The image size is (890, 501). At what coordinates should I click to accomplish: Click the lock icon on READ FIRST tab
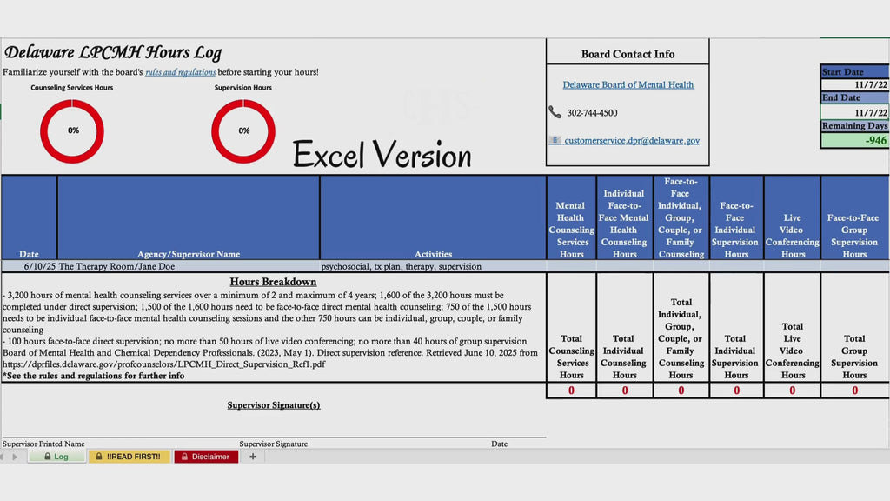(x=99, y=456)
